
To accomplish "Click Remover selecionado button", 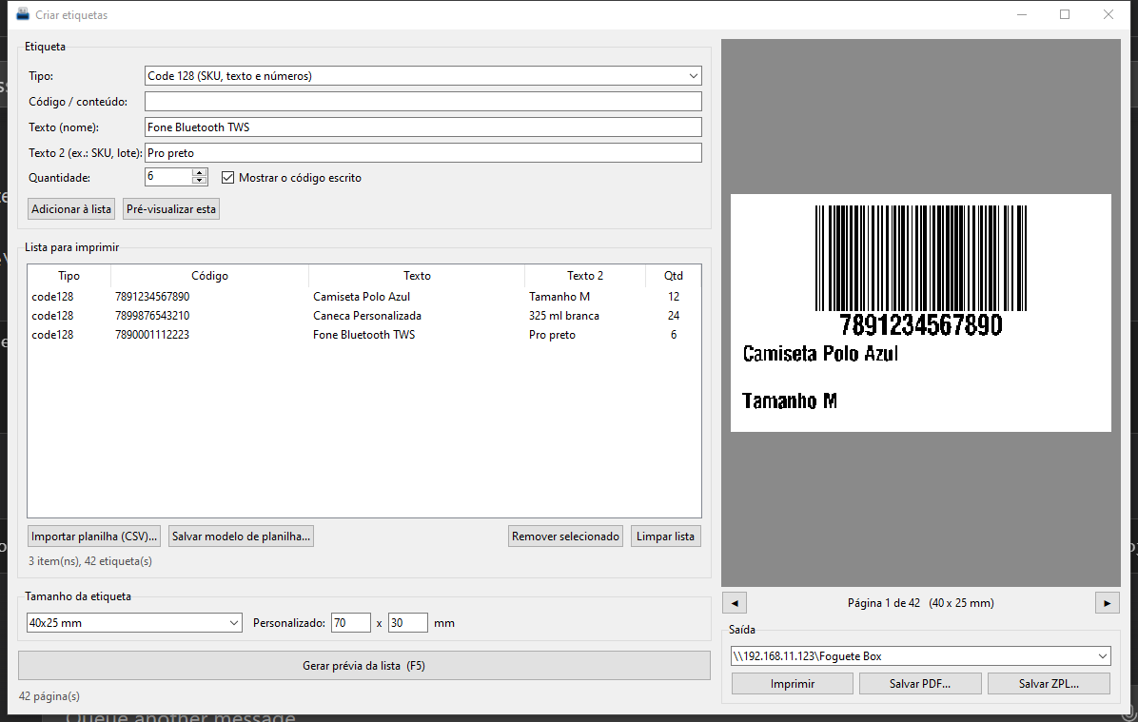I will [x=565, y=537].
